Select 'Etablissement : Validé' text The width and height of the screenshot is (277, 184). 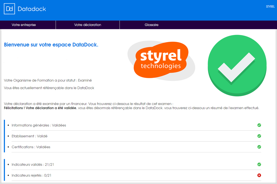click(x=30, y=136)
